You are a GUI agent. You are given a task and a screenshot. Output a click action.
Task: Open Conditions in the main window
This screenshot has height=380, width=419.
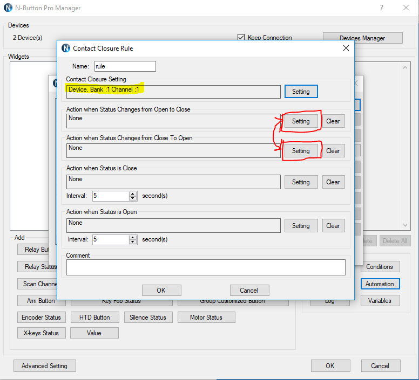(380, 267)
